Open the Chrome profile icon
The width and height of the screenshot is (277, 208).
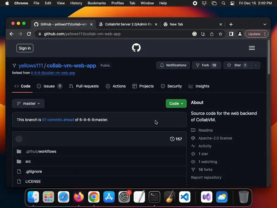[240, 34]
